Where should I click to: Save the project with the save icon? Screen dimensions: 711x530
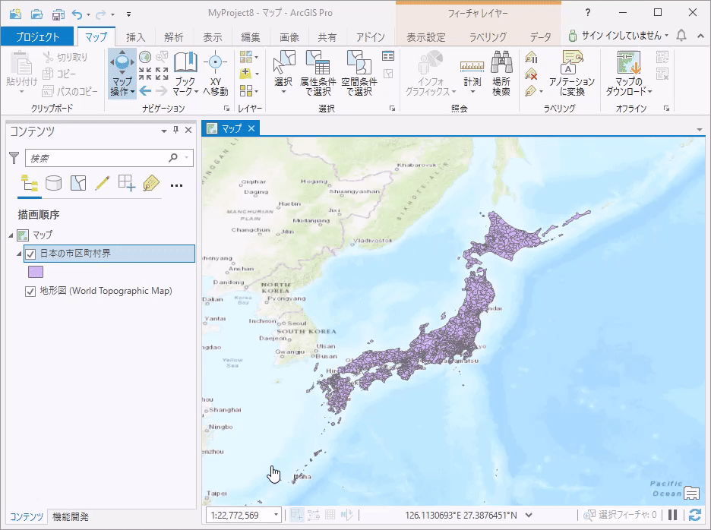point(58,14)
